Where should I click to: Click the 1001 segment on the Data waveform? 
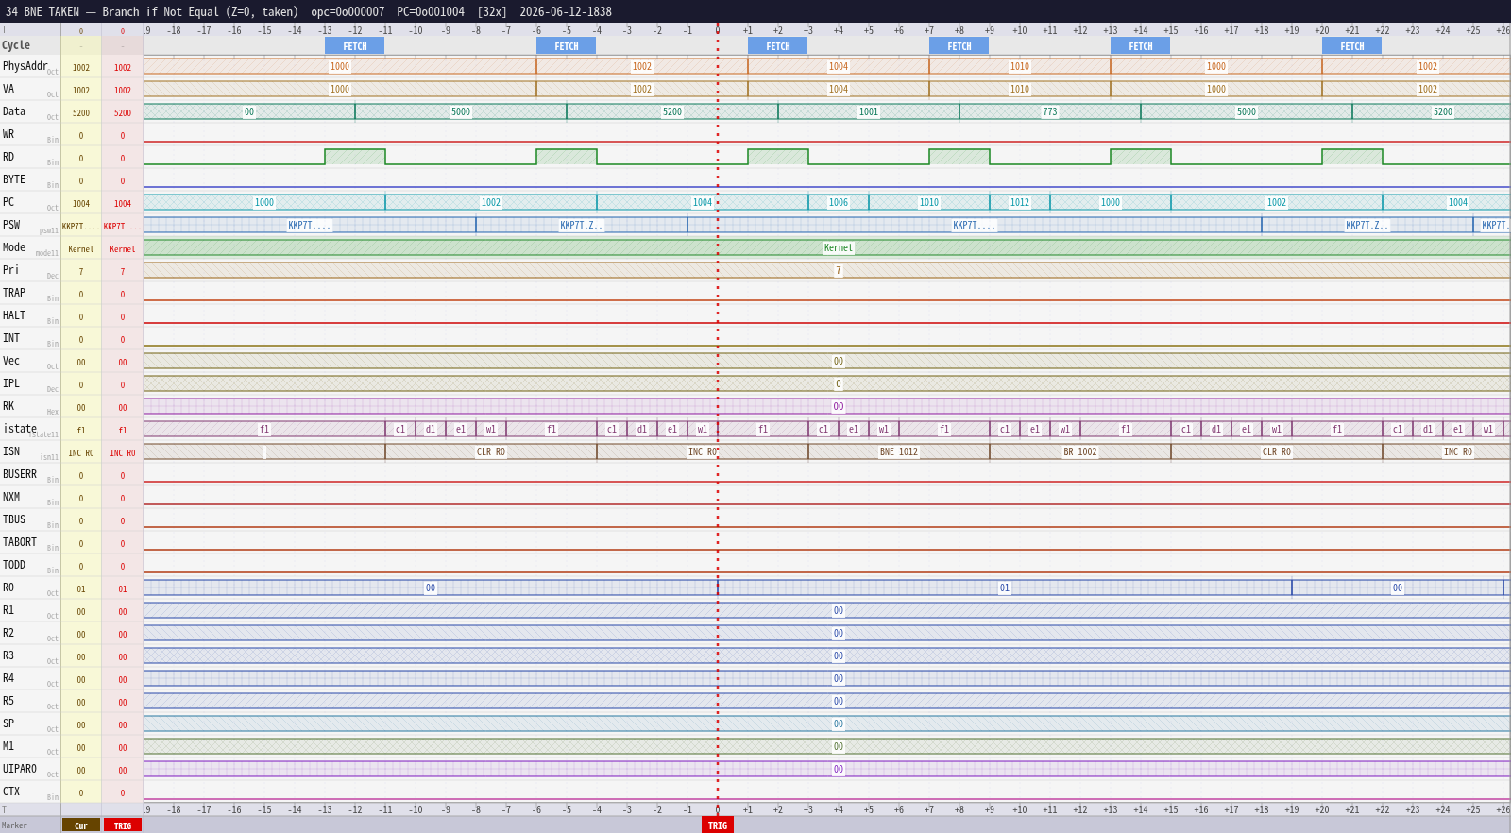coord(869,112)
